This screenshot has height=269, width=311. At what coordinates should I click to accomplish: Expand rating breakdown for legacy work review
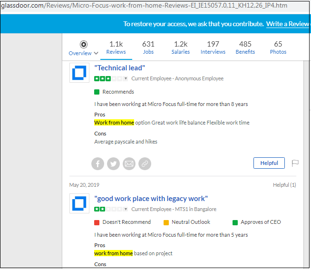[126, 209]
